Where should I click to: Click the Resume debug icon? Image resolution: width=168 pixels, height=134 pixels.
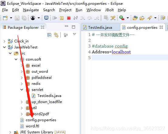click(55, 18)
